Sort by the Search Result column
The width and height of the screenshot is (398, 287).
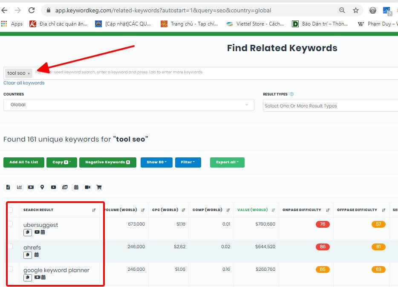pos(94,210)
